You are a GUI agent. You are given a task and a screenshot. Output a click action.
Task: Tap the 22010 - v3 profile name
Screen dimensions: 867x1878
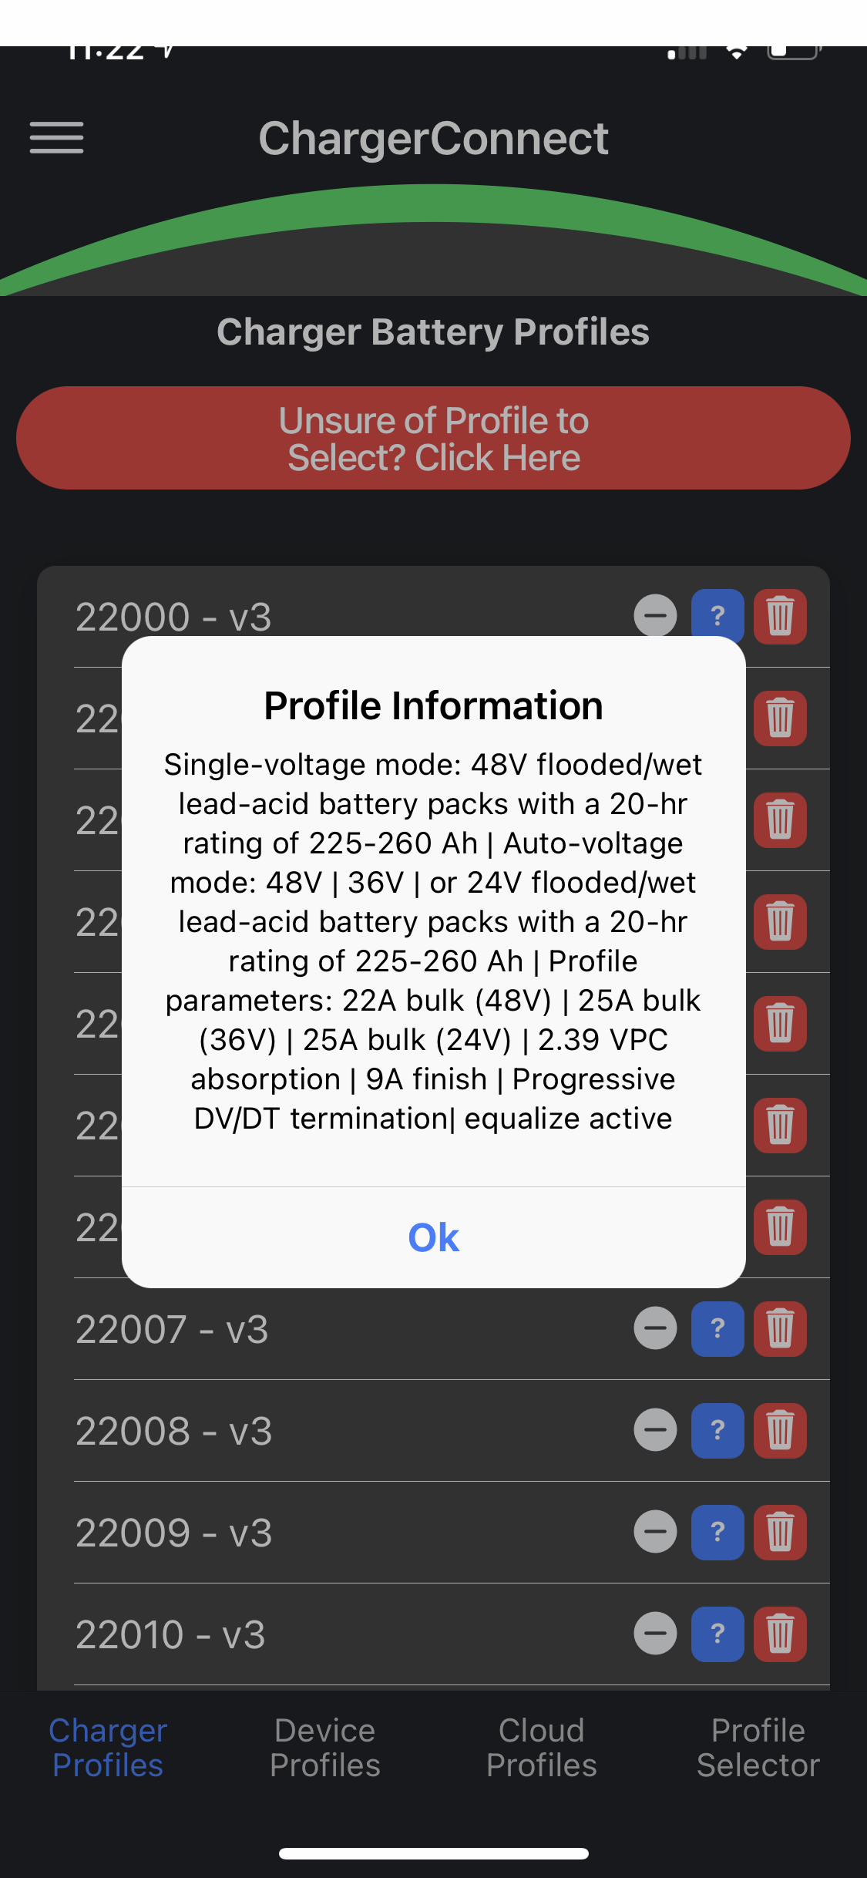pyautogui.click(x=170, y=1634)
